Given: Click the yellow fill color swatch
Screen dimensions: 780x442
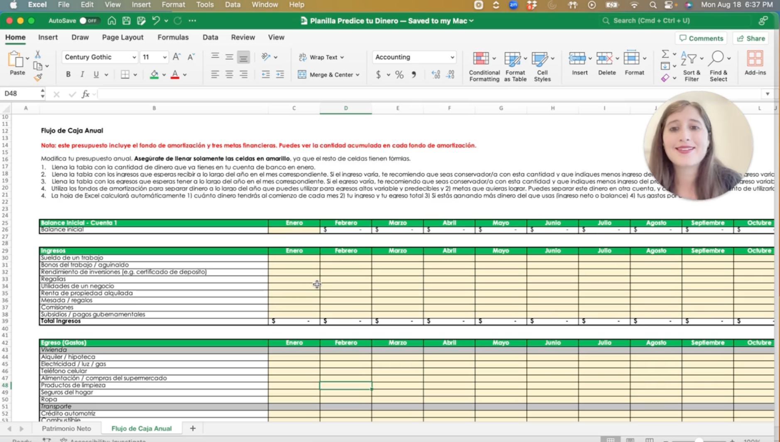Looking at the screenshot, I should point(154,75).
